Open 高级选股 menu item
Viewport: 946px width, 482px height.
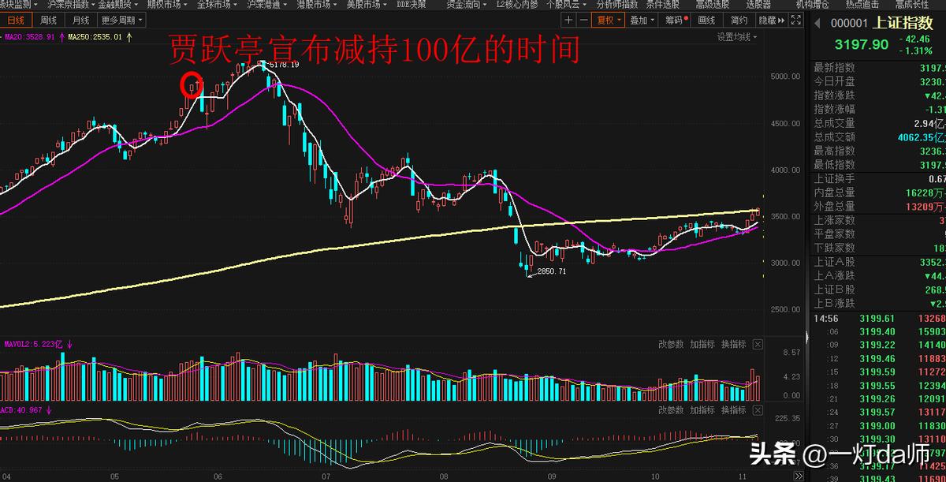point(713,4)
